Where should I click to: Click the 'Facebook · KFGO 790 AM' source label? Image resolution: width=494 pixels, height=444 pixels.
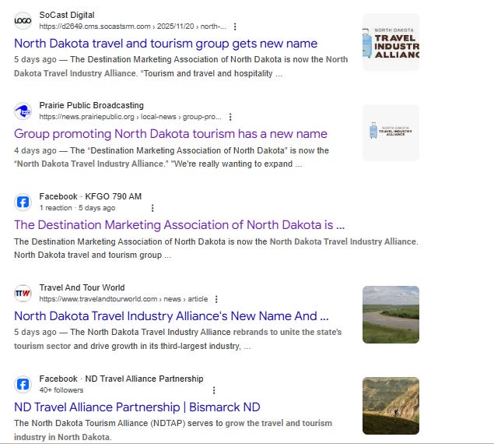[x=90, y=196]
